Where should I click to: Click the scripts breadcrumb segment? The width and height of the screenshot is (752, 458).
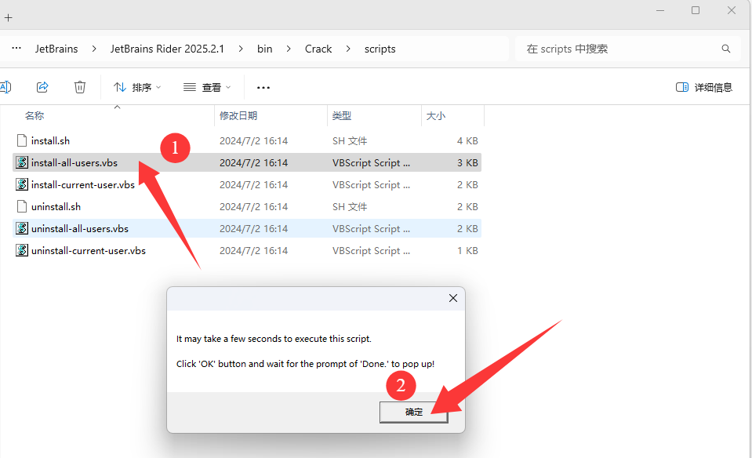point(380,49)
